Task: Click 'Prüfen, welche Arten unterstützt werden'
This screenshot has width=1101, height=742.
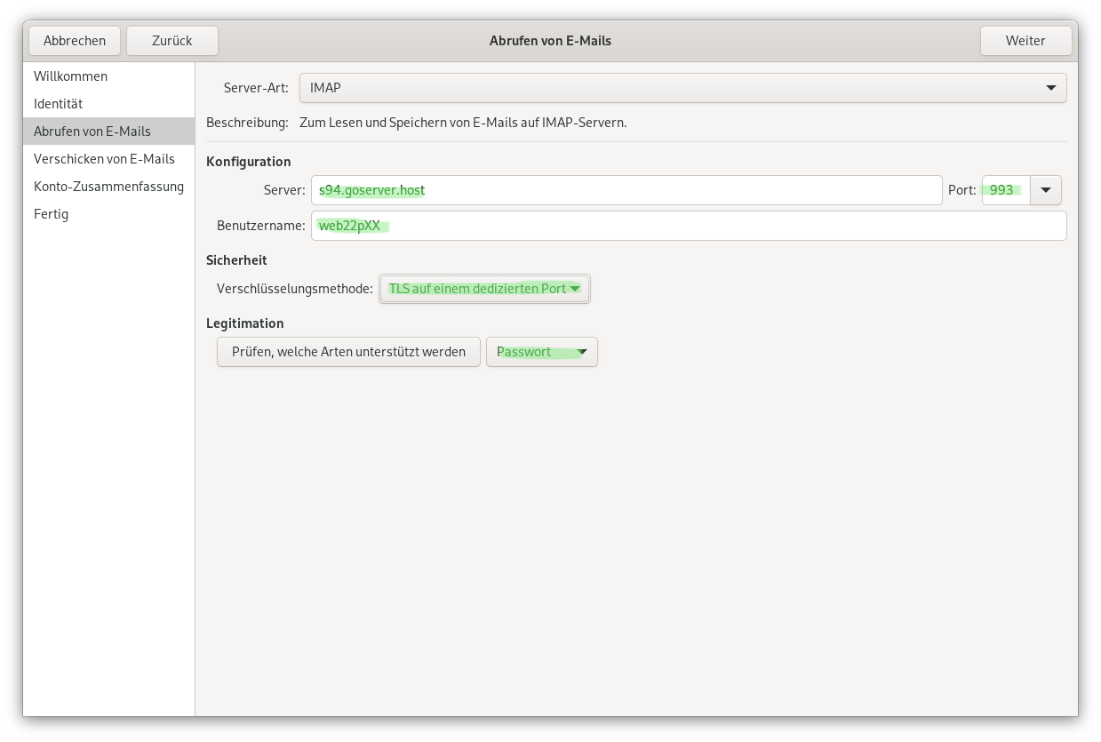Action: coord(348,352)
